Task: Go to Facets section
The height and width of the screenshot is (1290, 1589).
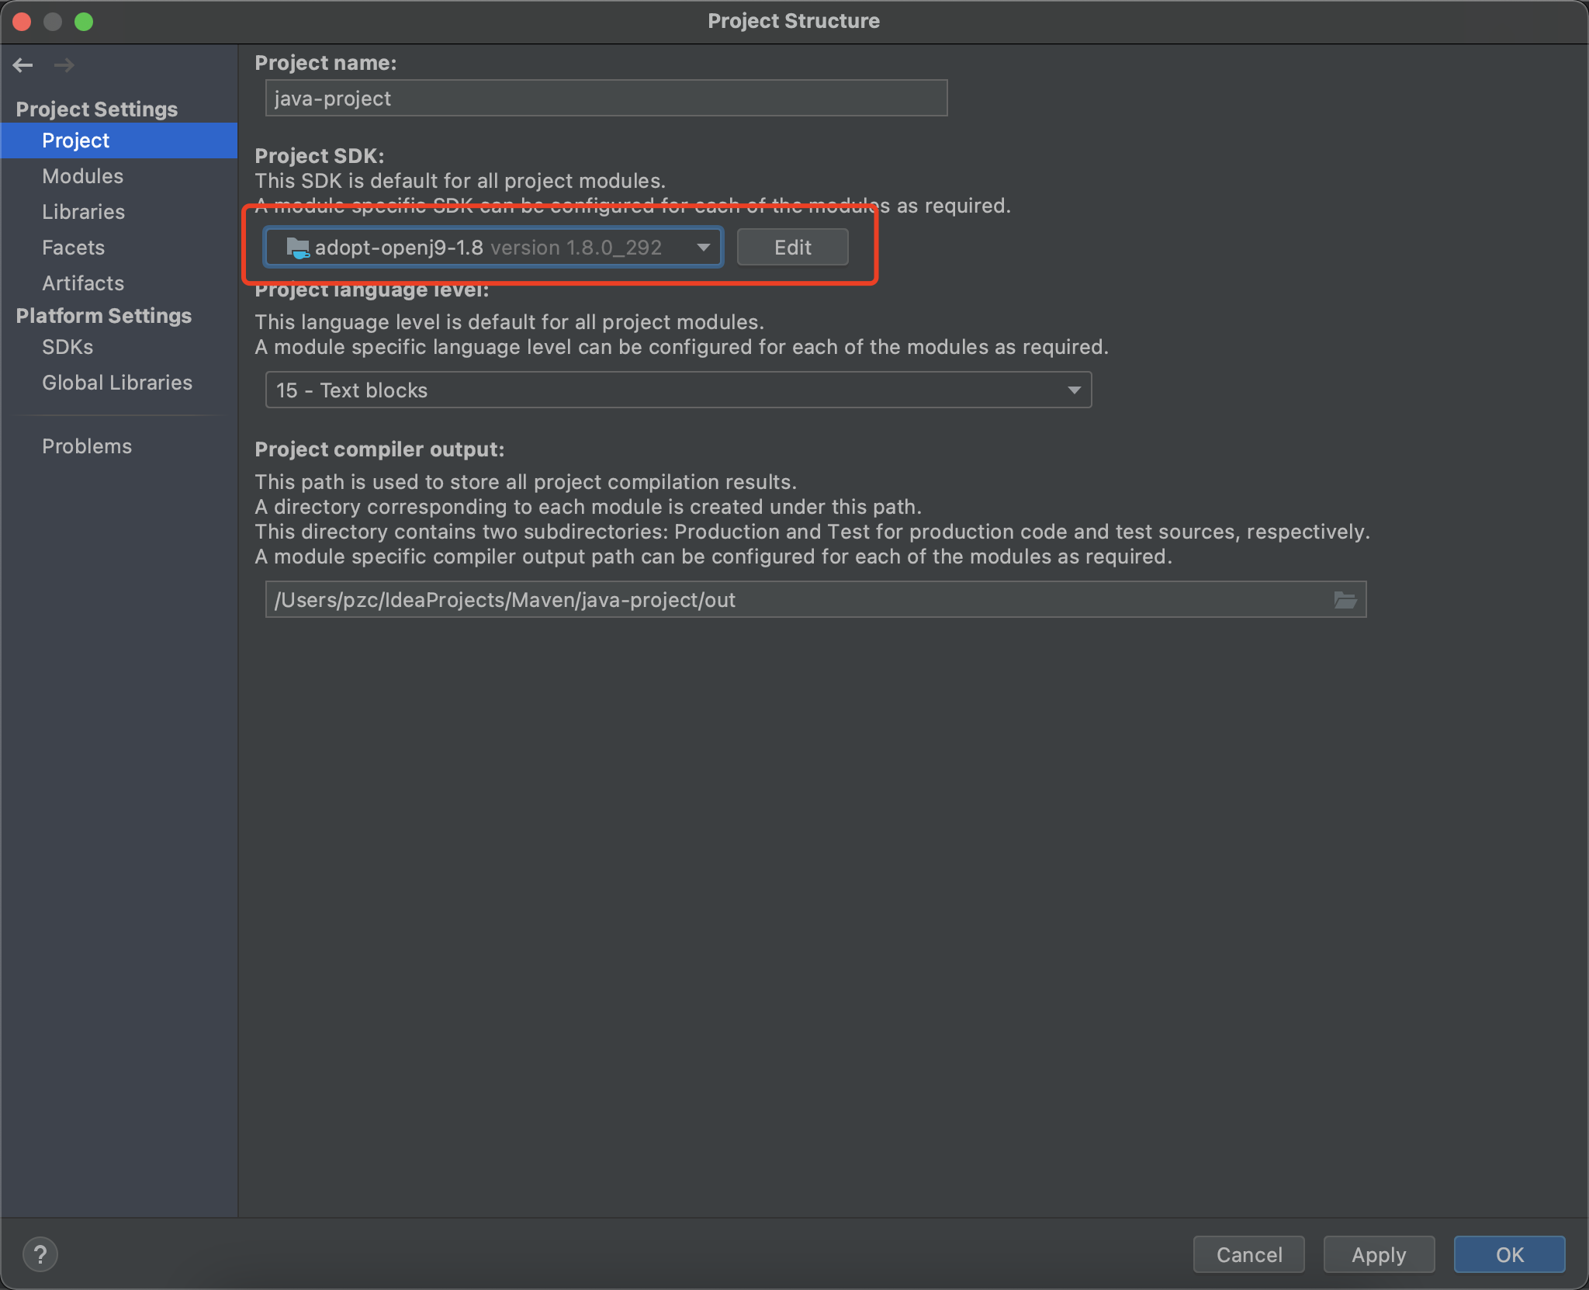Action: [73, 248]
